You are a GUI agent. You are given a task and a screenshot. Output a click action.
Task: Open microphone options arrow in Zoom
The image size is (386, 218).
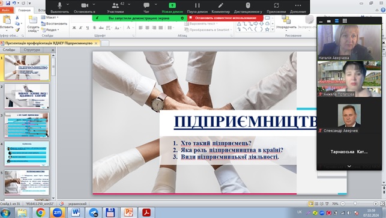(x=68, y=4)
